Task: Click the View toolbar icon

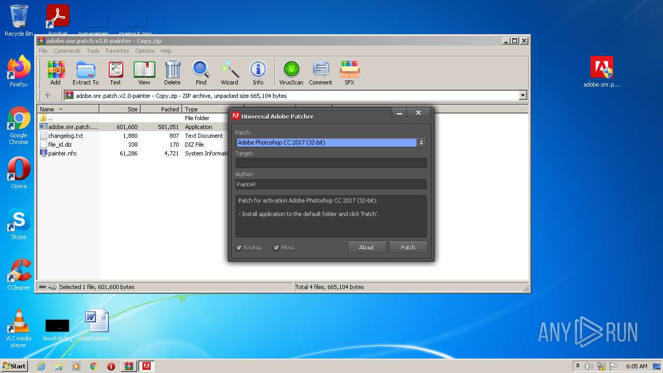Action: [144, 73]
